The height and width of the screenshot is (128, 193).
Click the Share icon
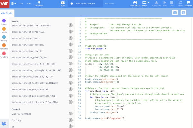(180, 4)
